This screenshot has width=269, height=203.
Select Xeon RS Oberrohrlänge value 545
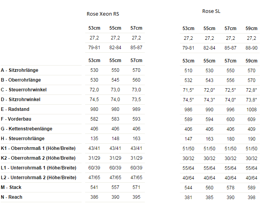[115, 80]
